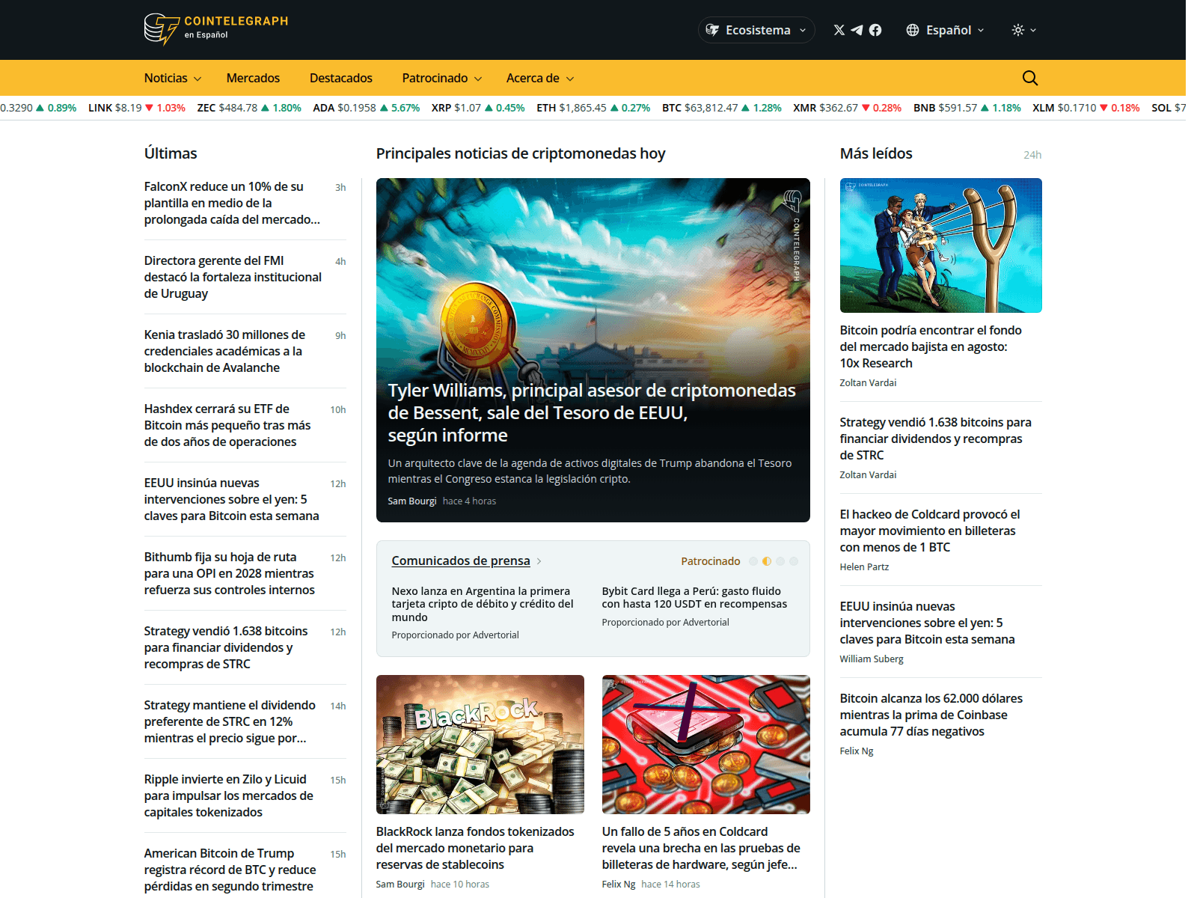
Task: Select the first press release carousel dot
Action: point(753,561)
